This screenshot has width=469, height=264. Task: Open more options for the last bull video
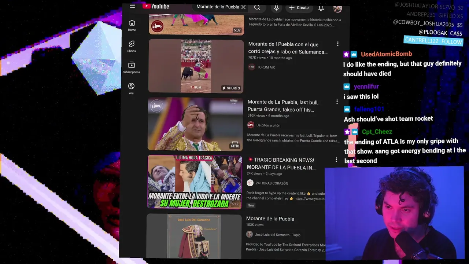337,102
